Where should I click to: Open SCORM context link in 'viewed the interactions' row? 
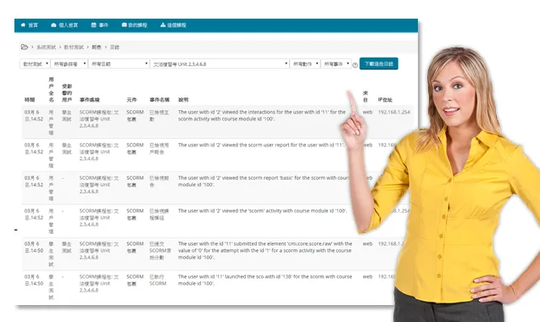pos(99,119)
